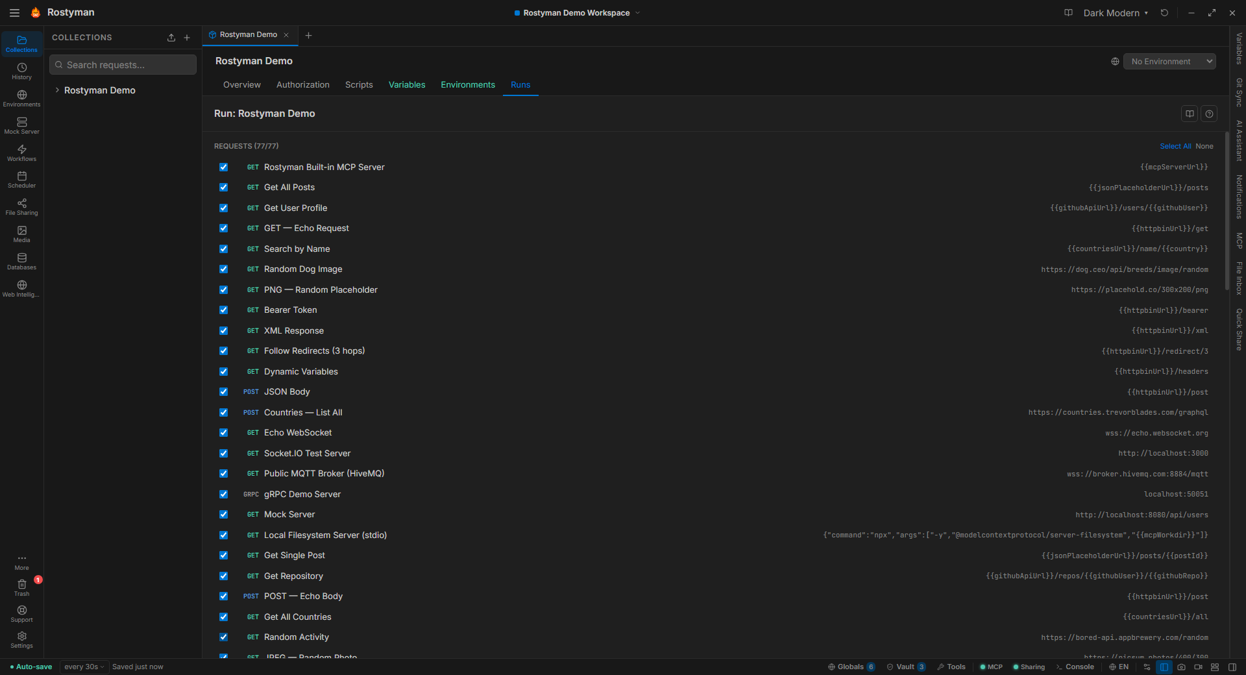The width and height of the screenshot is (1246, 675).
Task: Uncheck the Search by Name request
Action: click(223, 249)
